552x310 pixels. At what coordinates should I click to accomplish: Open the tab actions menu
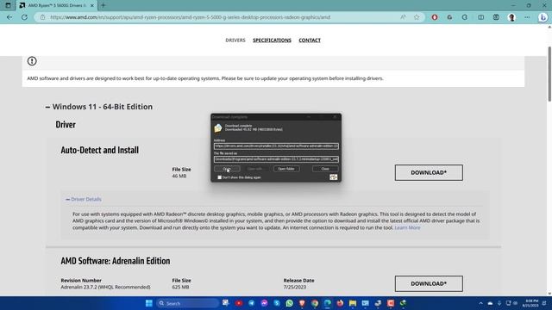[8, 5]
